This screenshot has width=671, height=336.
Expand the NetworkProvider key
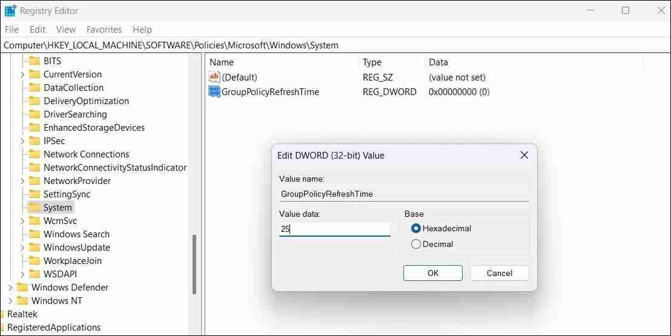pyautogui.click(x=22, y=180)
